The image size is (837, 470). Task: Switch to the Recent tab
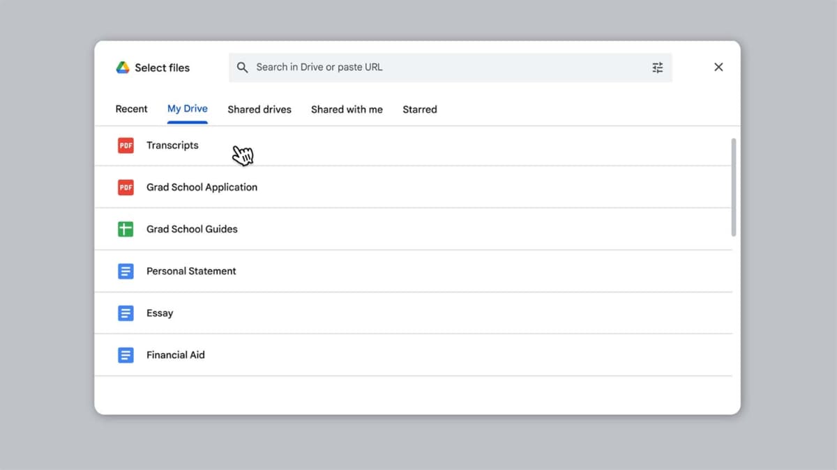(x=131, y=109)
